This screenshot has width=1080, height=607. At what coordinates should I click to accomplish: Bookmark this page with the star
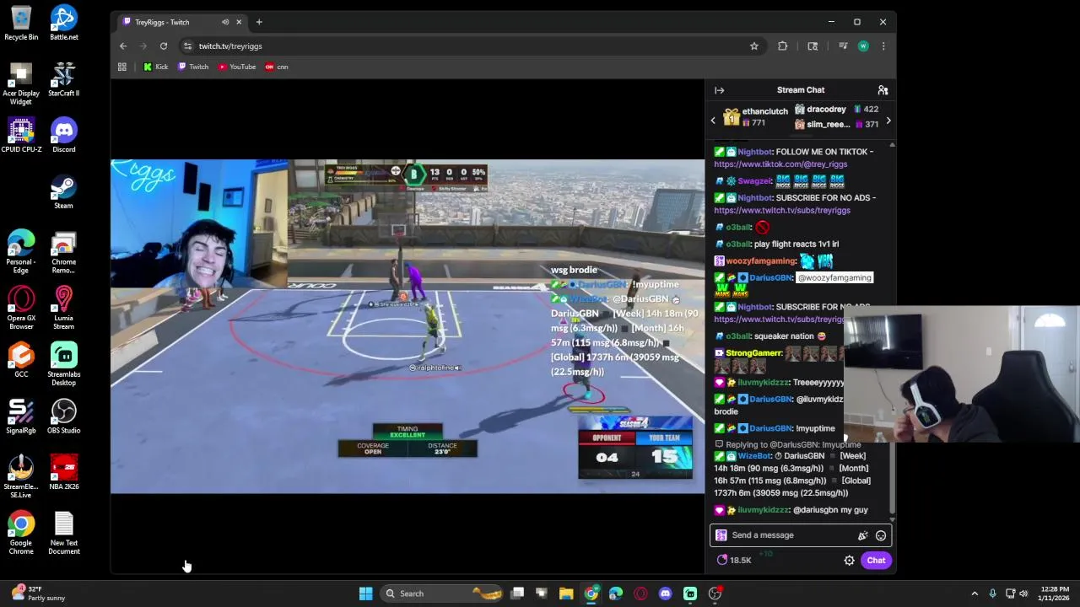(x=754, y=46)
